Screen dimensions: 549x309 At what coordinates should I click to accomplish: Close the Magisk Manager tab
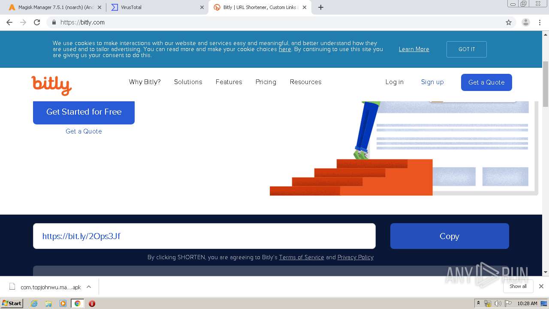[x=100, y=7]
